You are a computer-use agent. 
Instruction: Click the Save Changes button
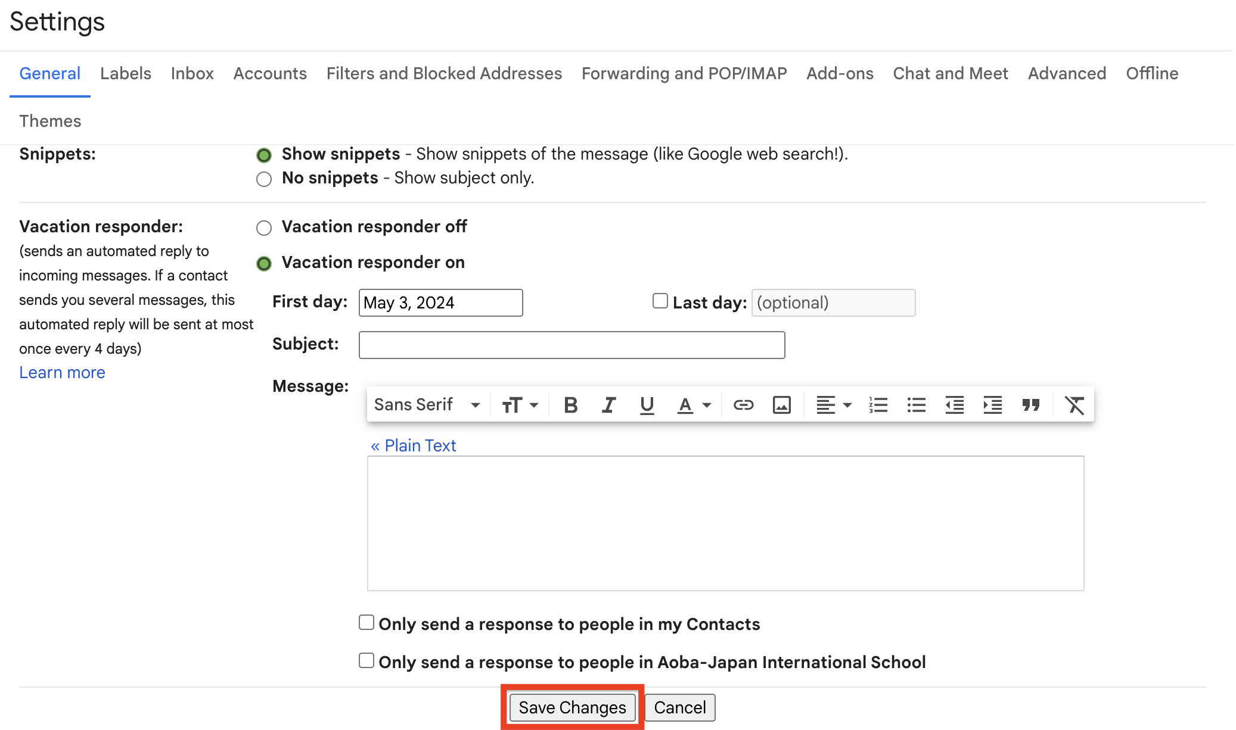click(572, 707)
